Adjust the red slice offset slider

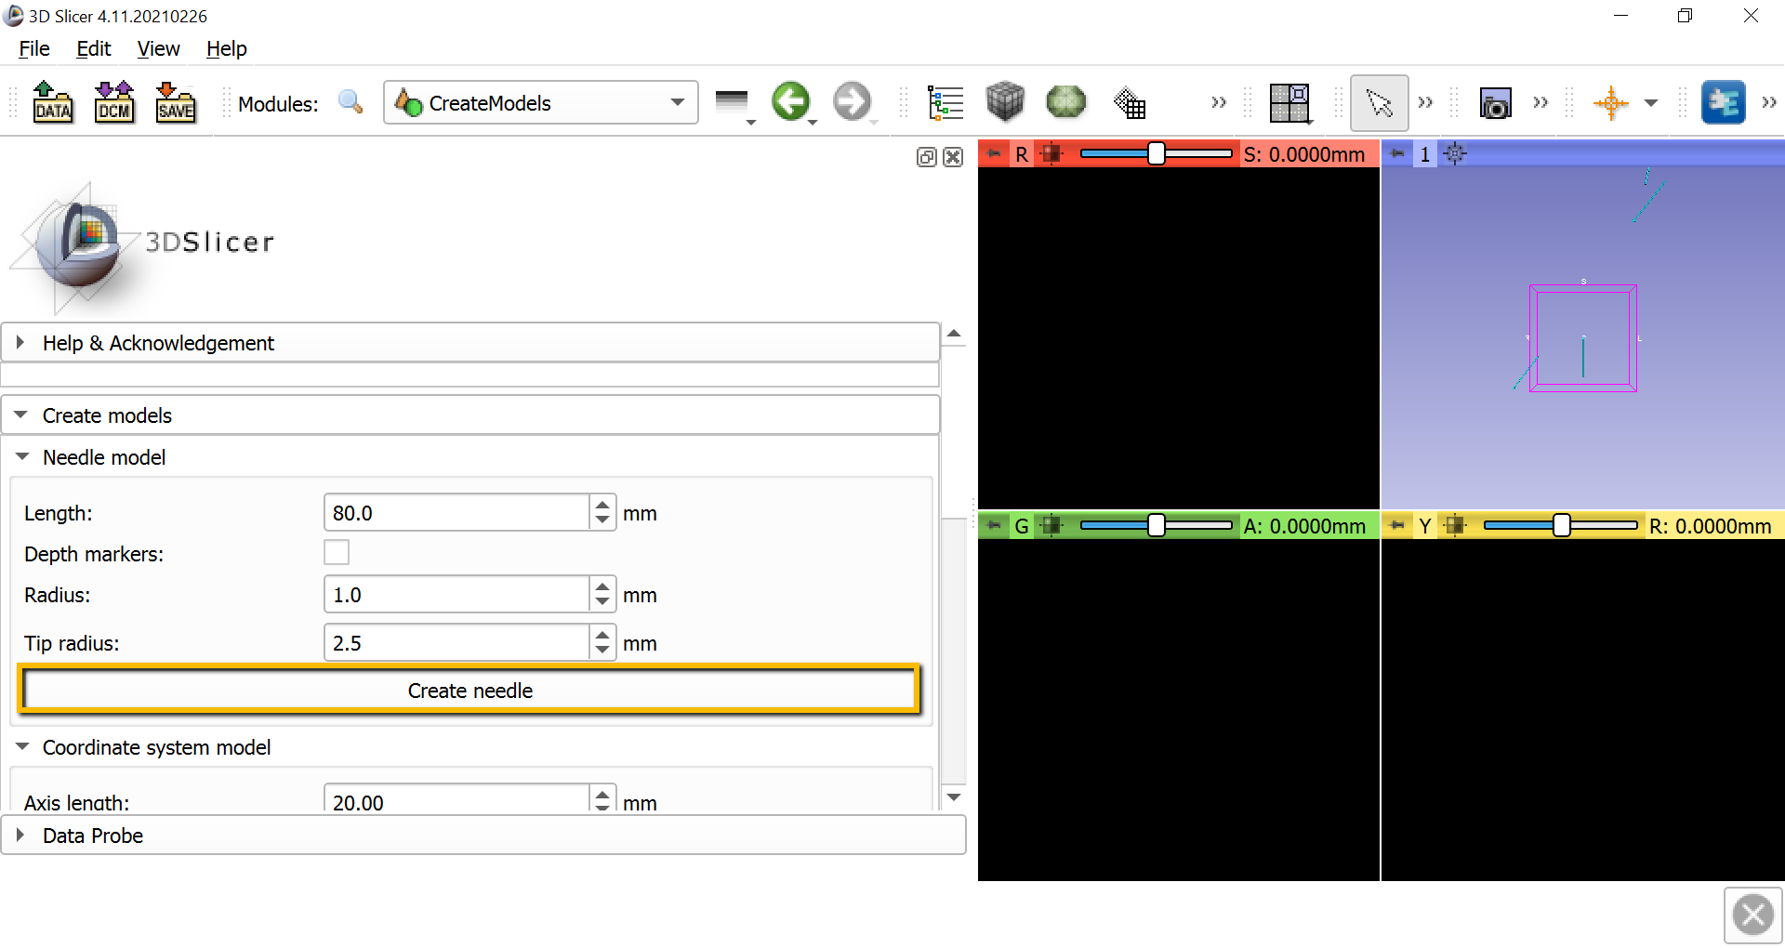point(1156,154)
